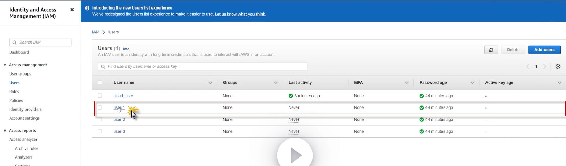The width and height of the screenshot is (566, 166).
Task: Click the next page arrow in pagination
Action: pyautogui.click(x=545, y=67)
